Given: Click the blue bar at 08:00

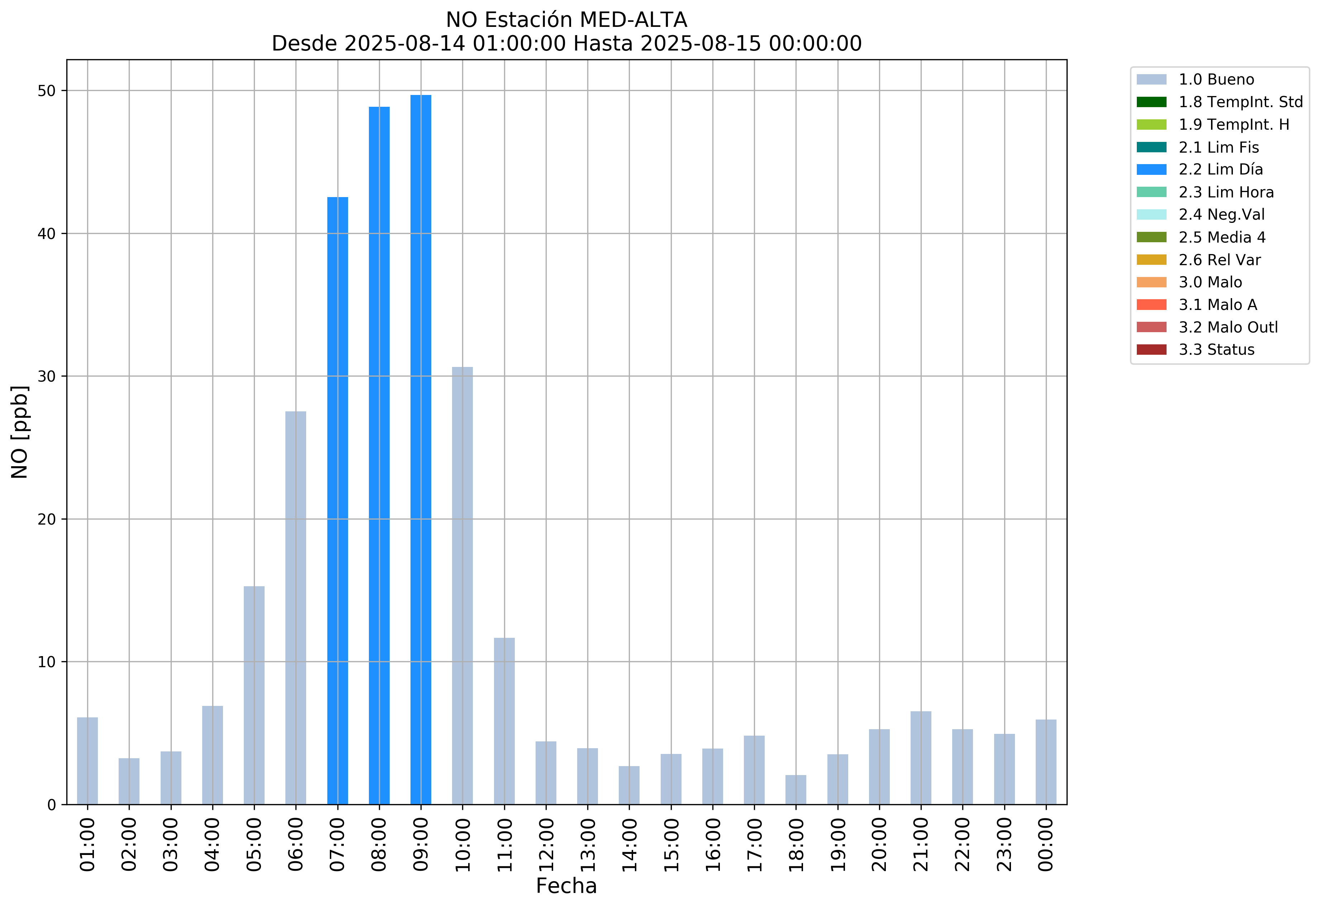Looking at the screenshot, I should click(x=379, y=455).
